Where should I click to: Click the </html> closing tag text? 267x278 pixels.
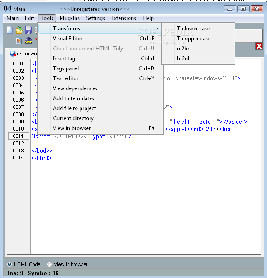pyautogui.click(x=41, y=158)
